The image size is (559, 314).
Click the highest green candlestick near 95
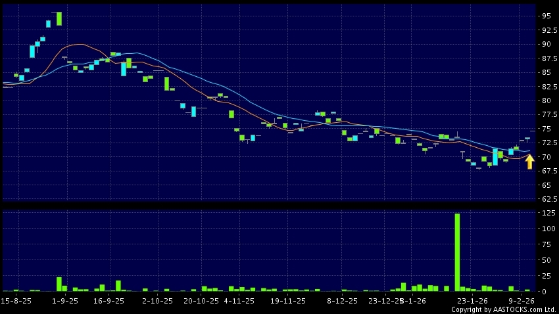(59, 18)
